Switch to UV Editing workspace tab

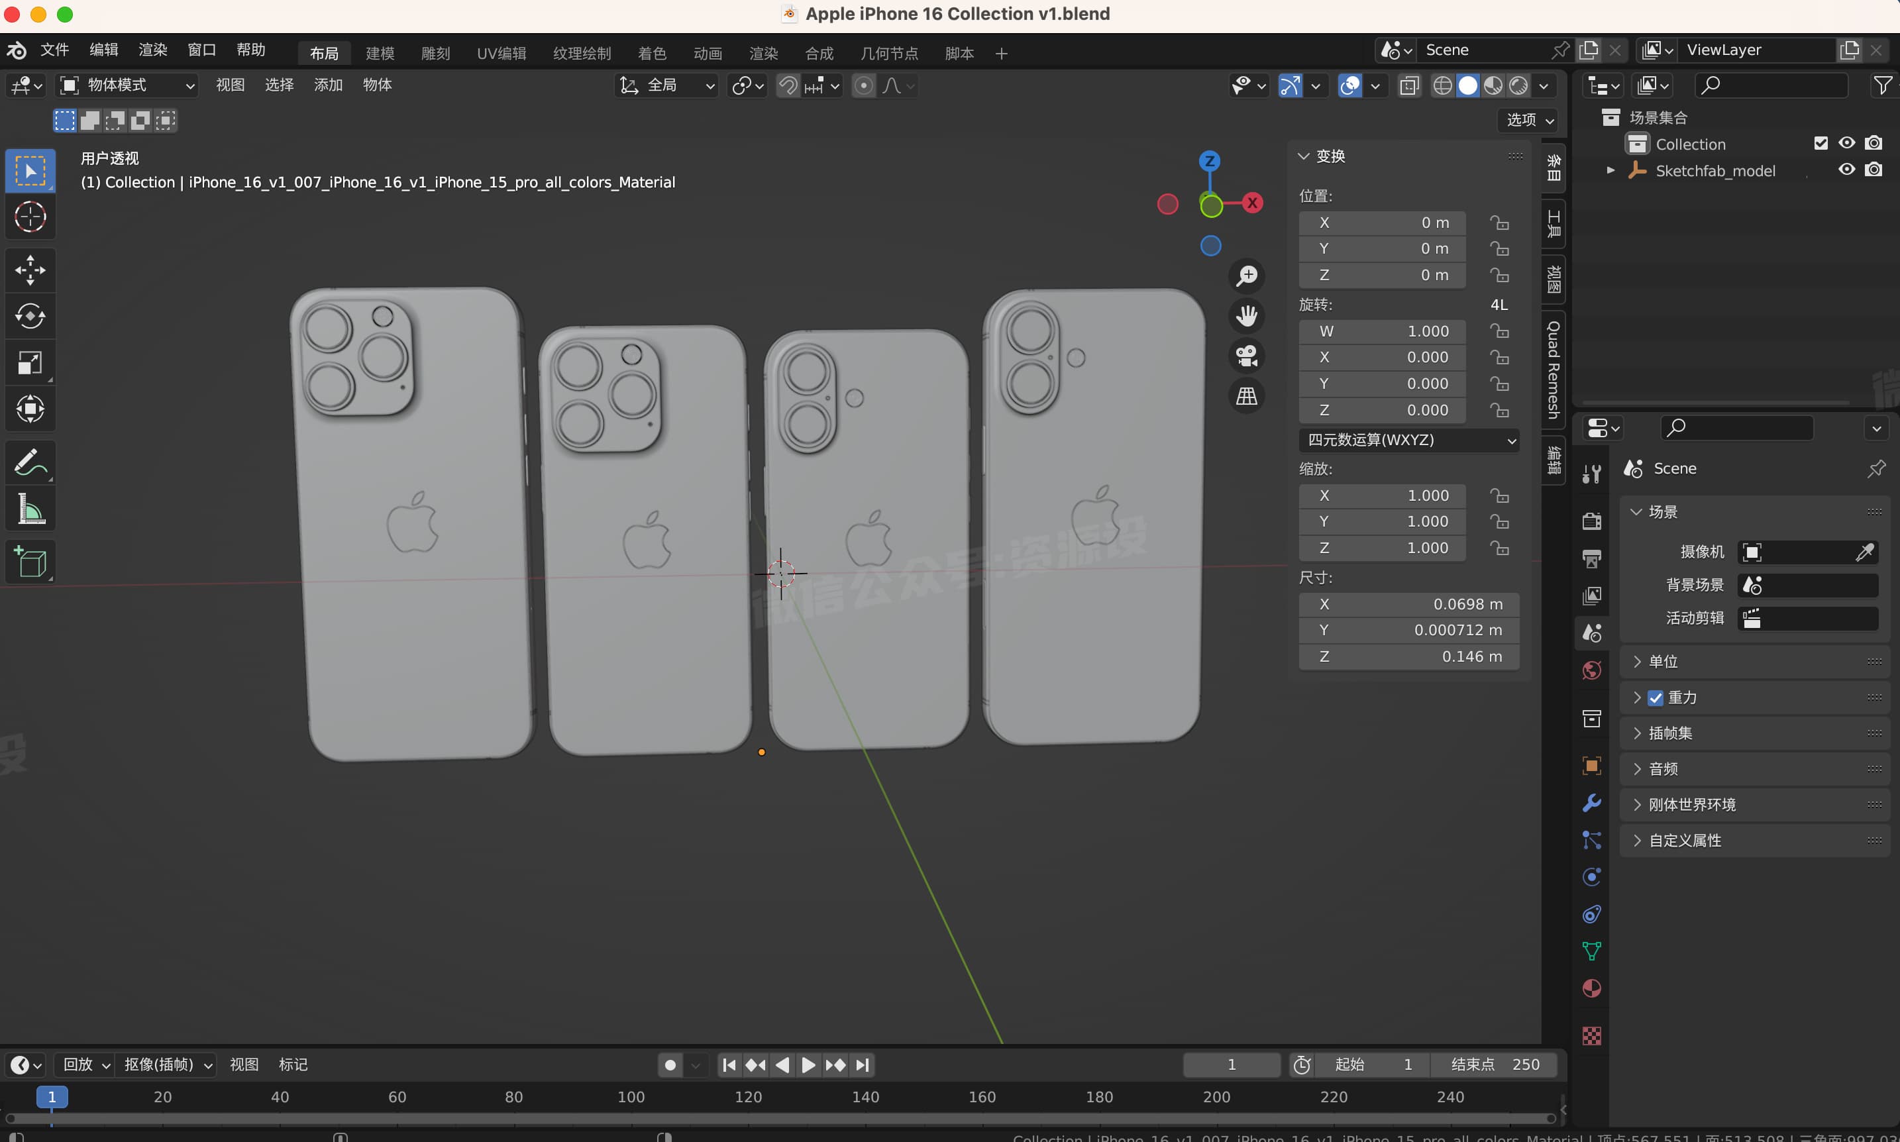tap(501, 53)
